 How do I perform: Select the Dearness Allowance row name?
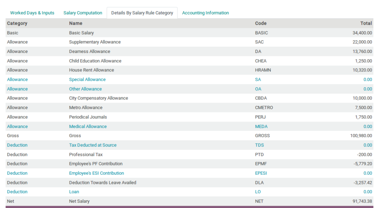[x=90, y=51]
